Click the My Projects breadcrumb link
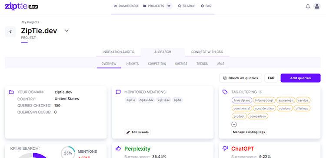 (x=30, y=22)
